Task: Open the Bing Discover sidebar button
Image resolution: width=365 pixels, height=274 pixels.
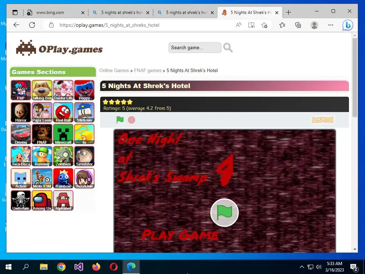Action: pyautogui.click(x=348, y=25)
